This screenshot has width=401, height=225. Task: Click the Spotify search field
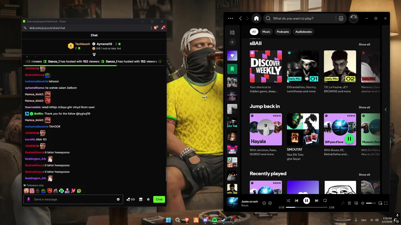point(299,18)
